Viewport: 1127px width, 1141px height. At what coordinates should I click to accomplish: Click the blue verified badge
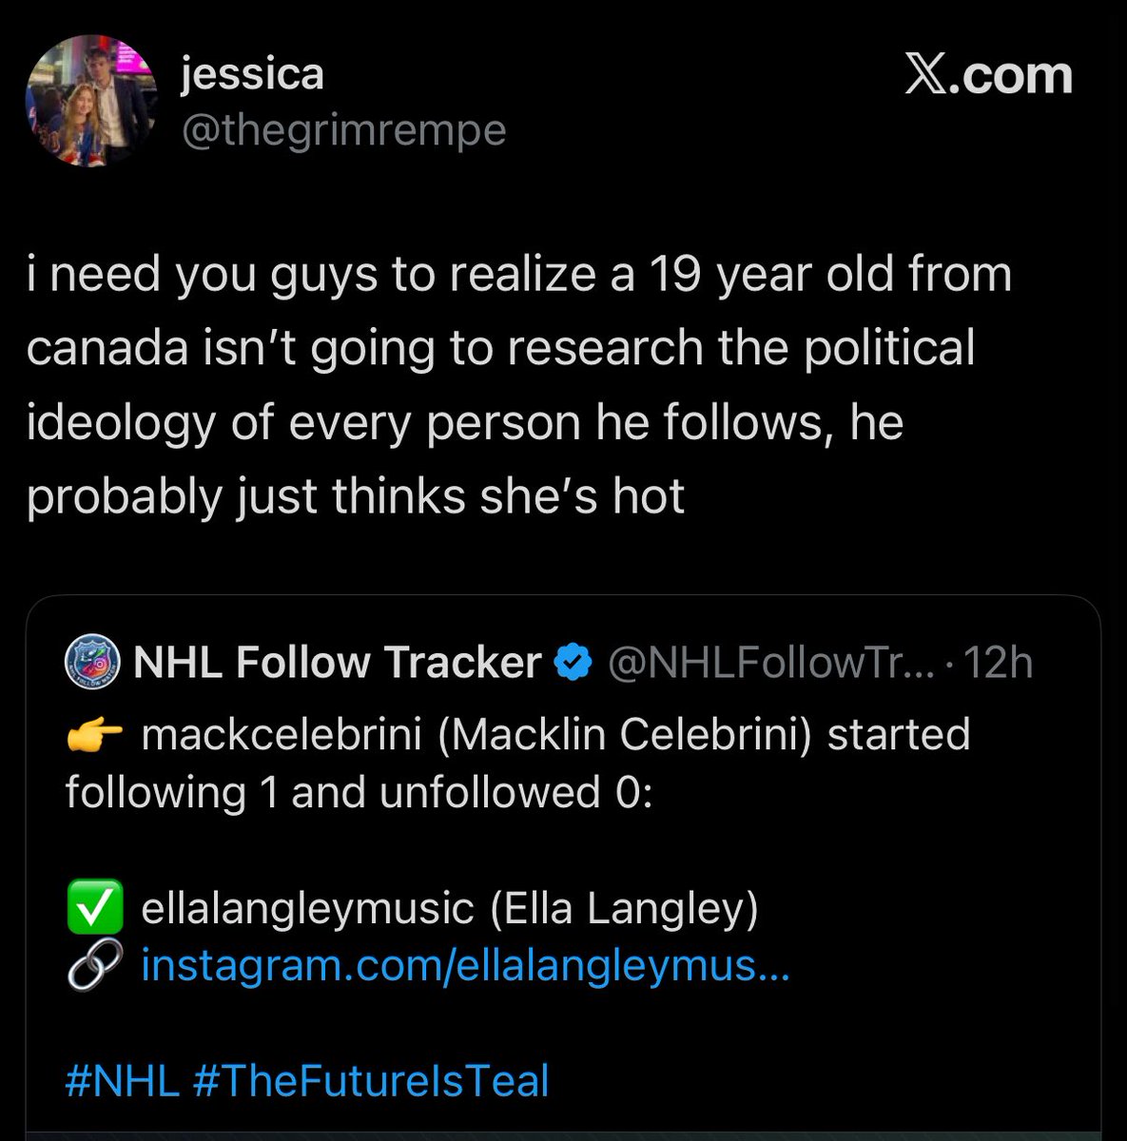(573, 662)
